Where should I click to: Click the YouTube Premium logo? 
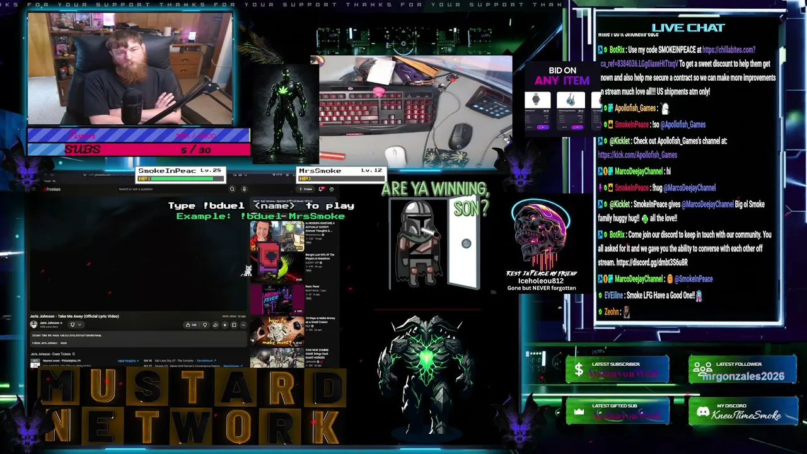coord(51,189)
